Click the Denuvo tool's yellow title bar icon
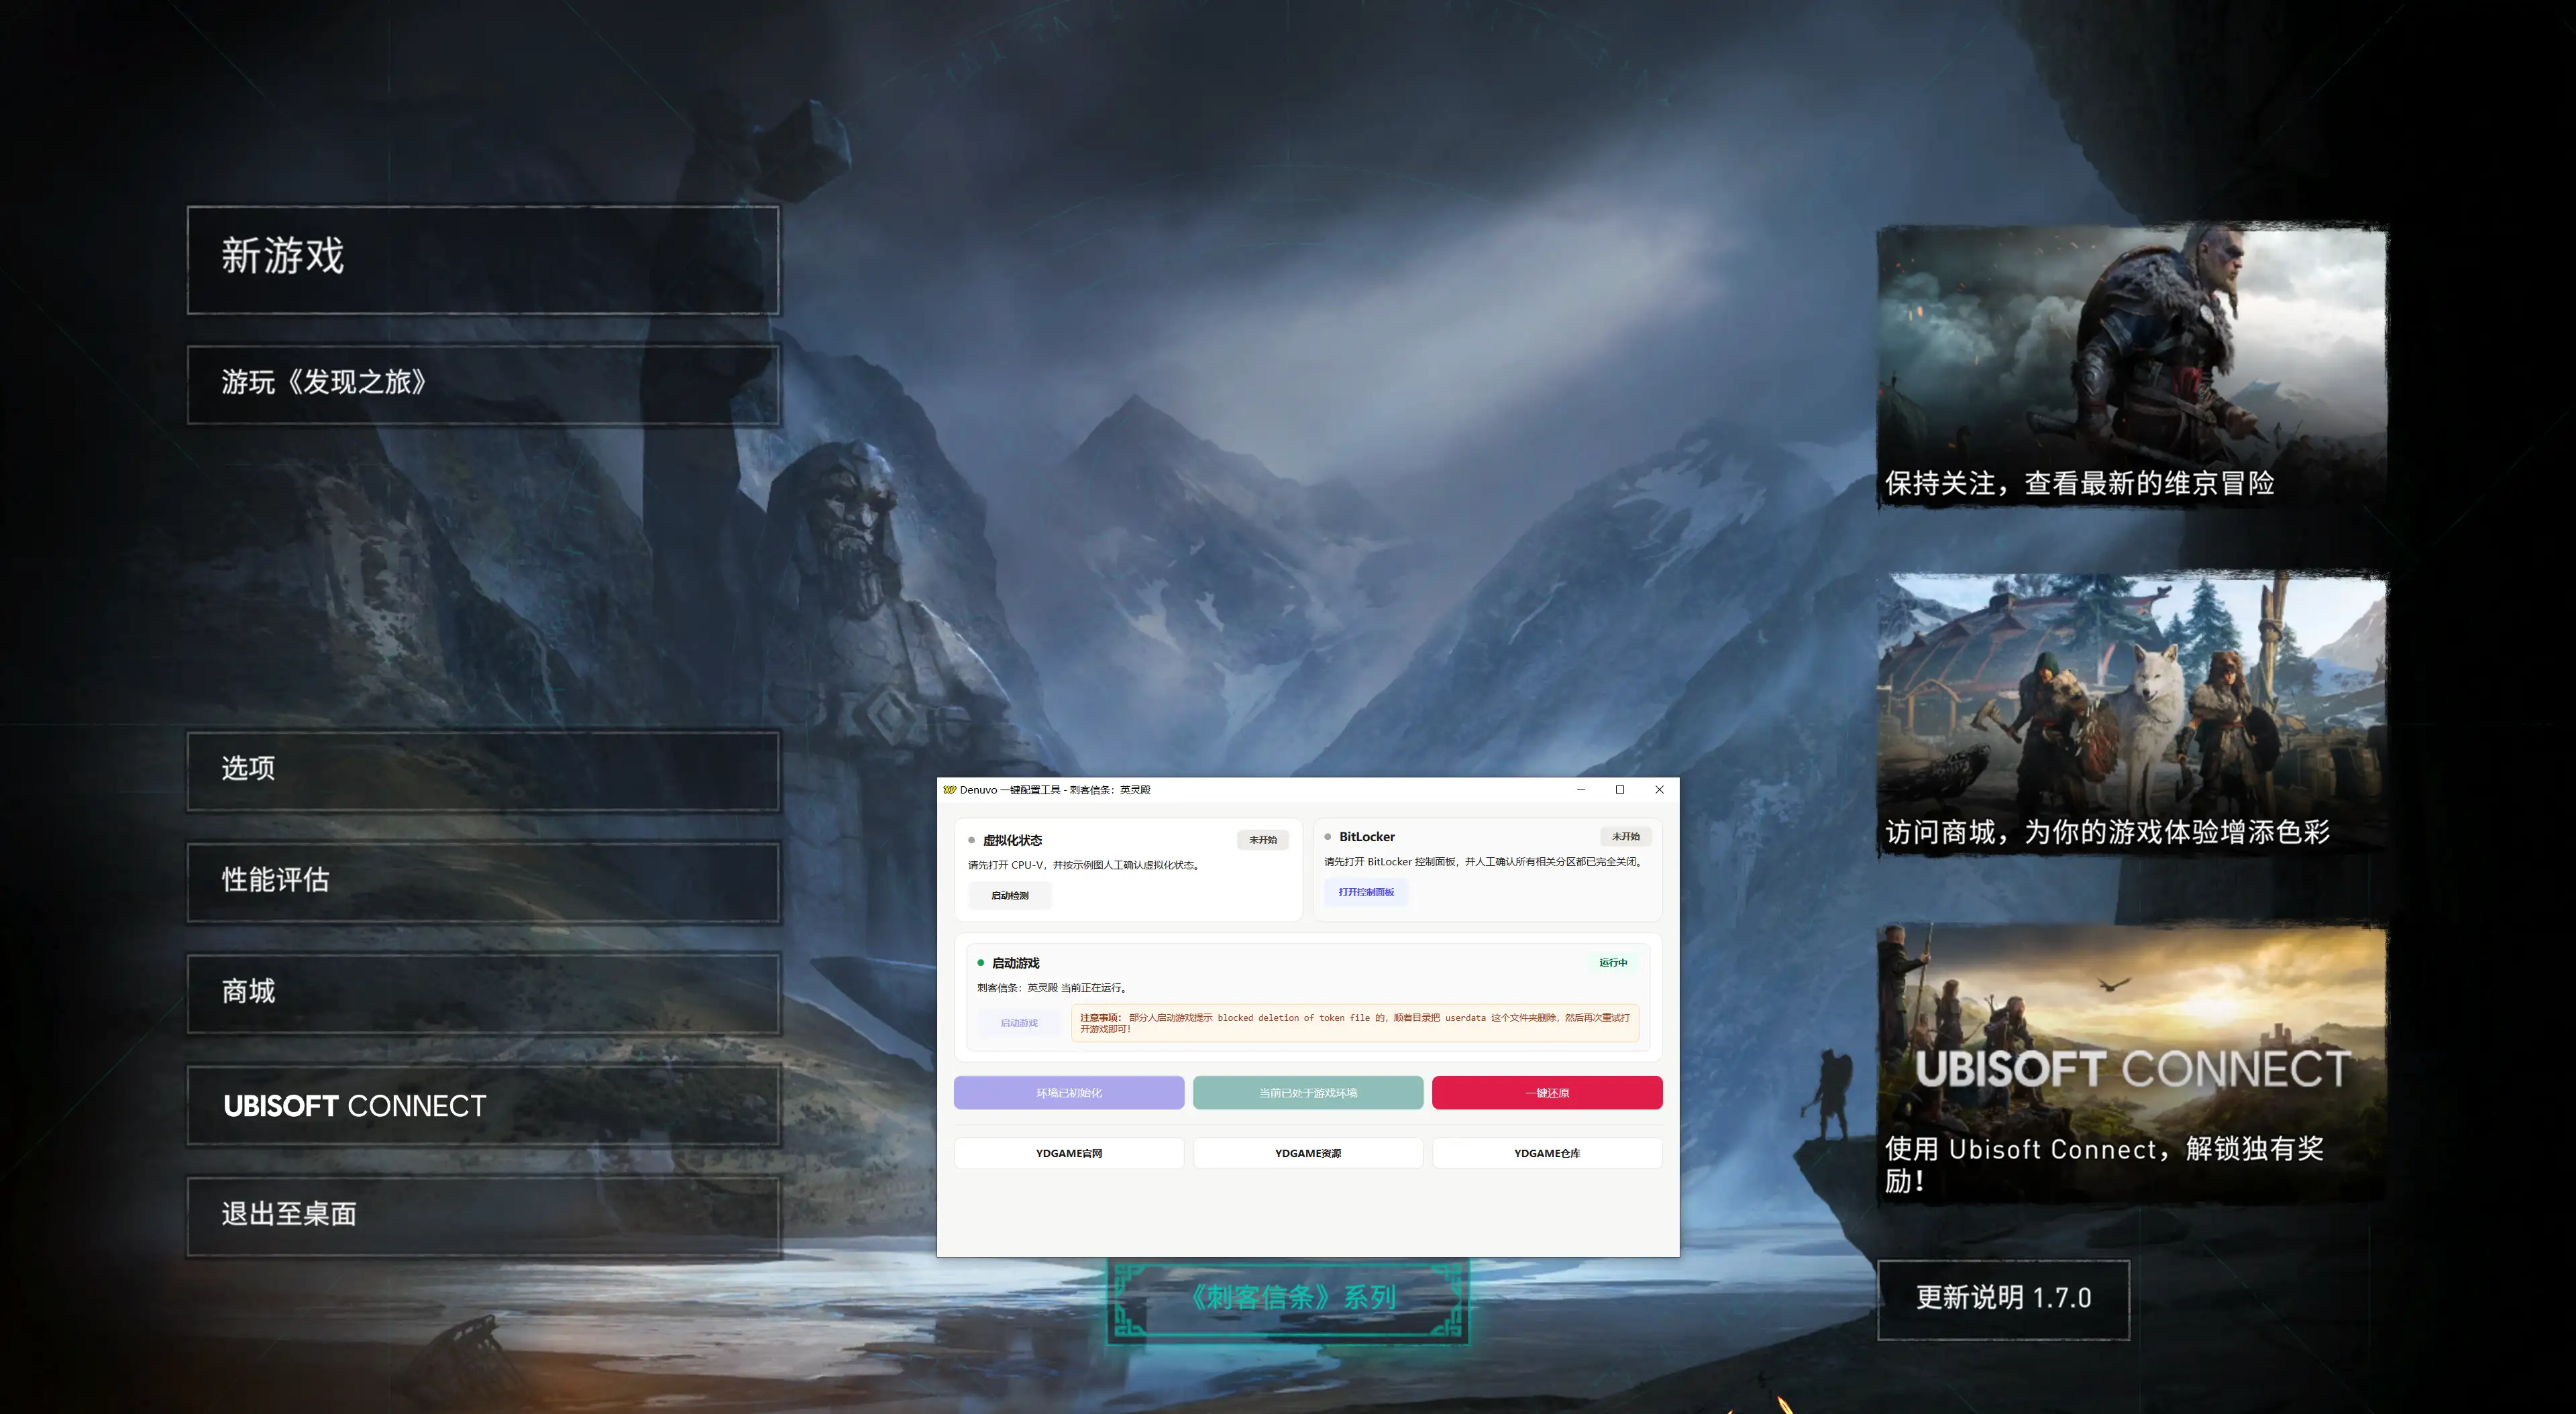Image resolution: width=2576 pixels, height=1414 pixels. 949,790
